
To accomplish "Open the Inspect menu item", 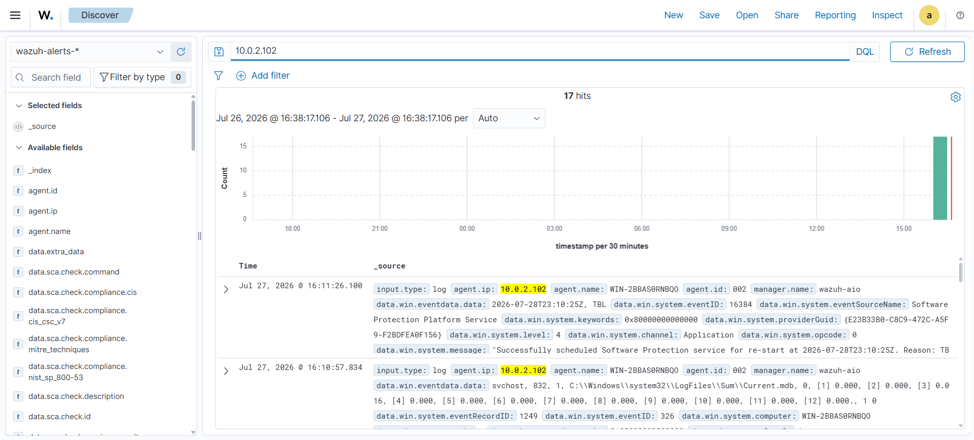I will [887, 15].
